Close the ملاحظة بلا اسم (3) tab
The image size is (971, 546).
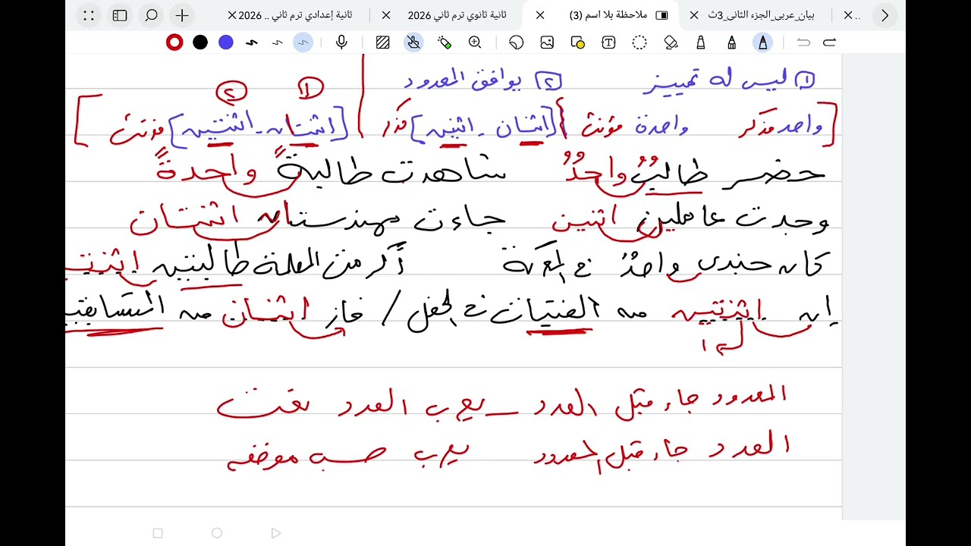point(539,15)
